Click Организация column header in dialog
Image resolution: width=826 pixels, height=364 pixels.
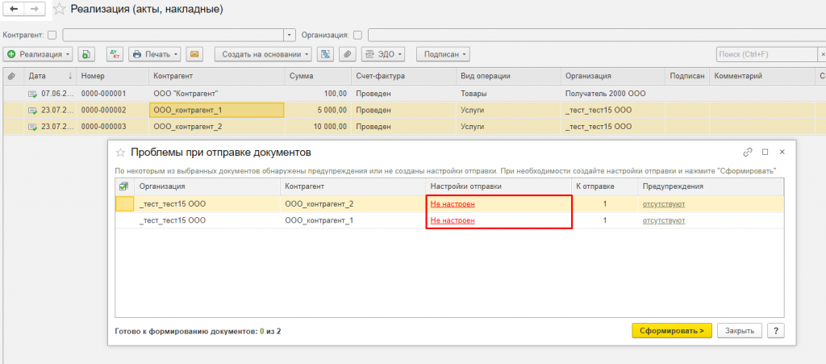click(x=207, y=186)
